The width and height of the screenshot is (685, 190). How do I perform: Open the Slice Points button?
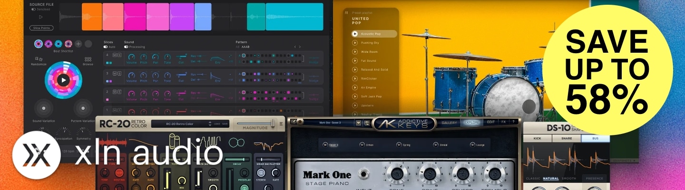[41, 28]
